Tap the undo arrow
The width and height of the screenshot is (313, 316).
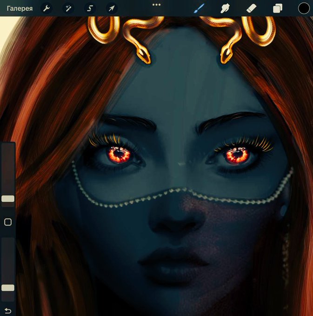[7, 310]
